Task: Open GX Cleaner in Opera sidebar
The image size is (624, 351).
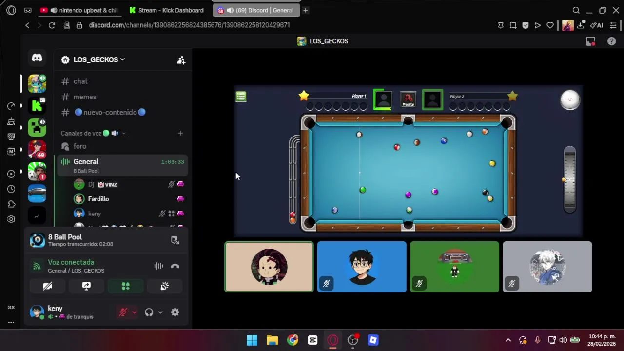Action: [11, 121]
